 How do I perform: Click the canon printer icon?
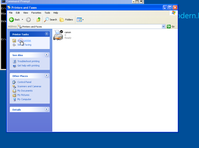coord(58,35)
